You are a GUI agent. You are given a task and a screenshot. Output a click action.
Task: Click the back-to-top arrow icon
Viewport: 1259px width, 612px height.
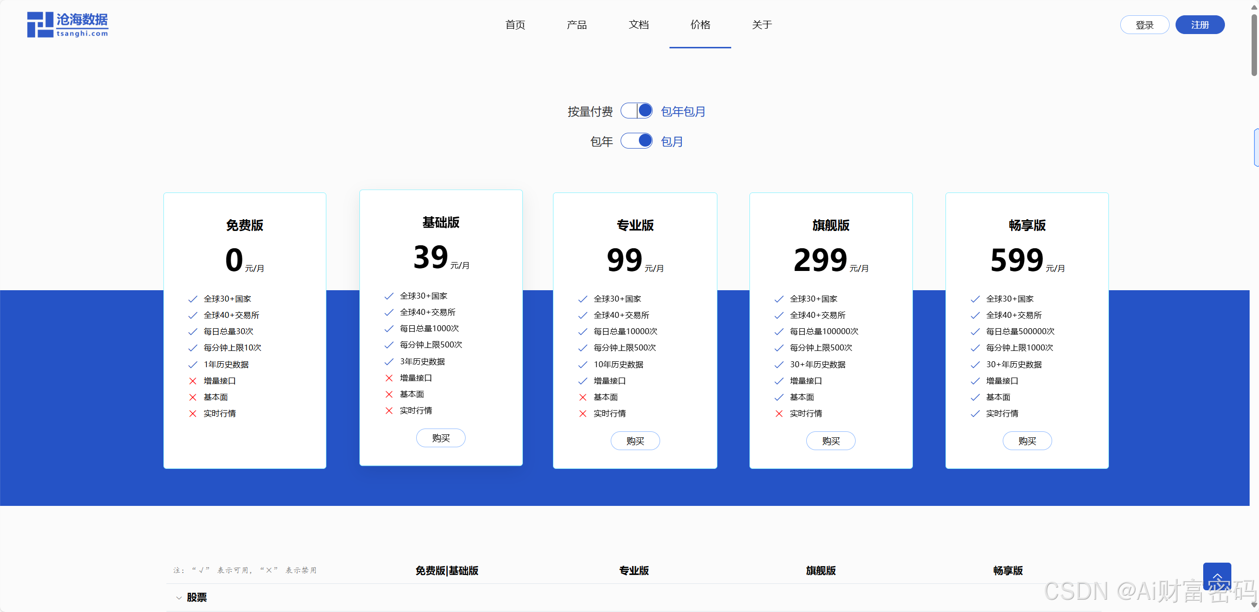click(1217, 576)
